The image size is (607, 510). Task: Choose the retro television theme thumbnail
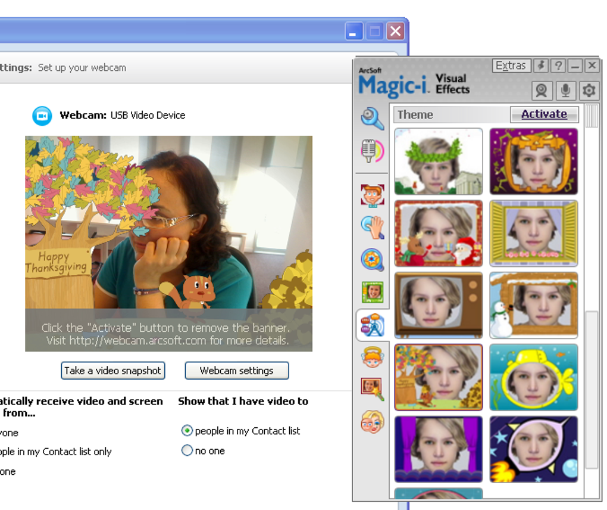(x=438, y=305)
